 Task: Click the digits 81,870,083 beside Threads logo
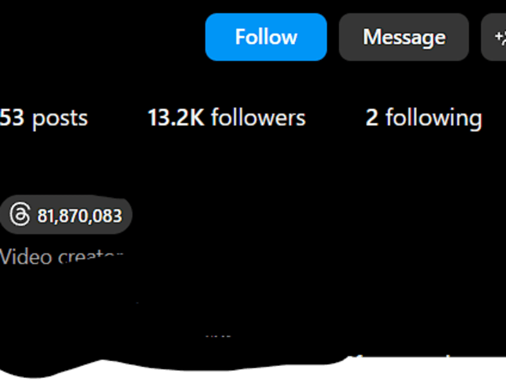(80, 215)
